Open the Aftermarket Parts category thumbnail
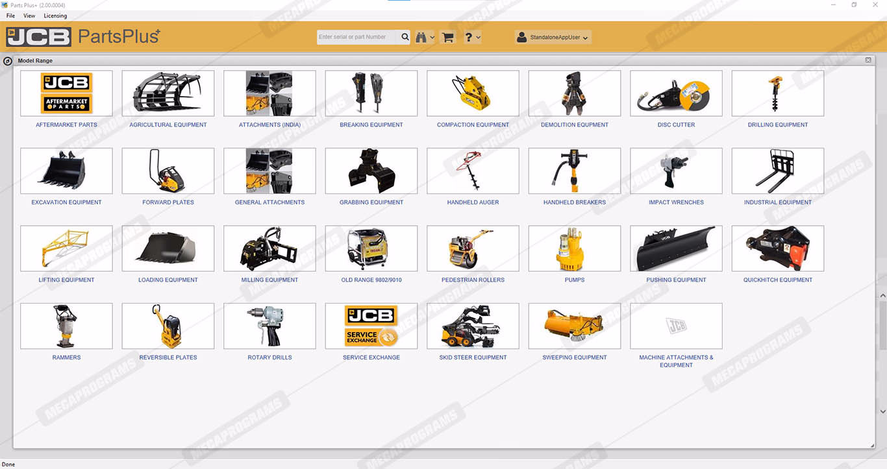This screenshot has height=469, width=887. tap(66, 93)
